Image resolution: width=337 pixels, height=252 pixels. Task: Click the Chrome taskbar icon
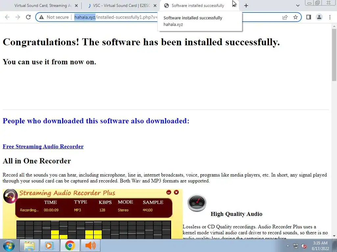tap(70, 245)
